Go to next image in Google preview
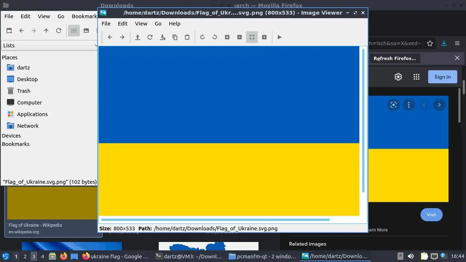The height and width of the screenshot is (262, 466). 439,105
